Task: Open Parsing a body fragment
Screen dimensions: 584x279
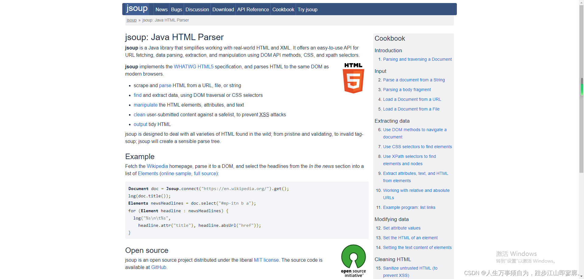Action: 407,90
